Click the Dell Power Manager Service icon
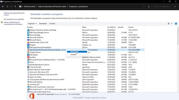 click(28, 32)
